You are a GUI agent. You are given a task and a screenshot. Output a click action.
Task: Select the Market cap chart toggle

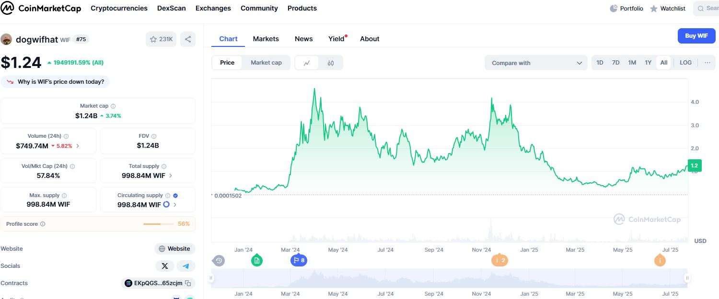pyautogui.click(x=266, y=63)
